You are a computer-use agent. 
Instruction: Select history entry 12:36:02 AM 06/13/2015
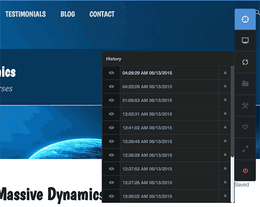pos(169,196)
